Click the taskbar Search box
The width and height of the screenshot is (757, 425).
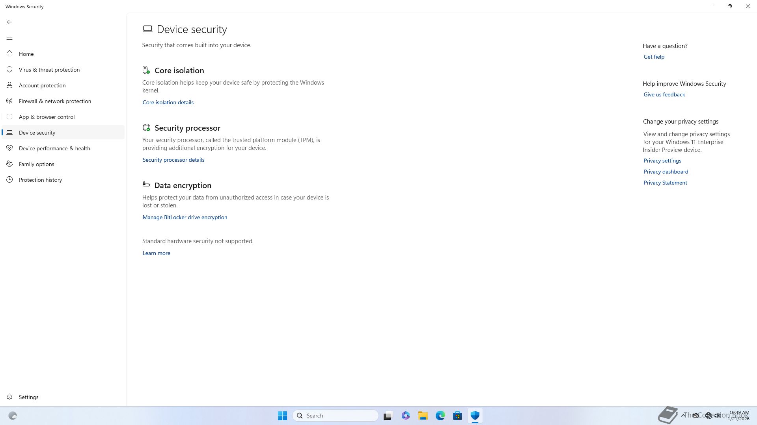point(336,416)
